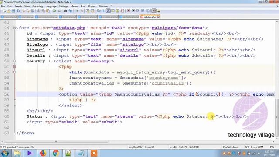This screenshot has height=157, width=279.
Task: Cut selection with the scissors icon
Action: tap(39, 11)
